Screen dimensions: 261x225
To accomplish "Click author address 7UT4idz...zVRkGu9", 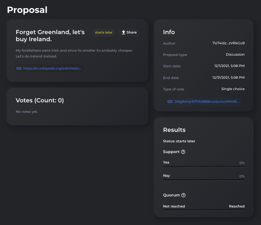I will [x=228, y=43].
